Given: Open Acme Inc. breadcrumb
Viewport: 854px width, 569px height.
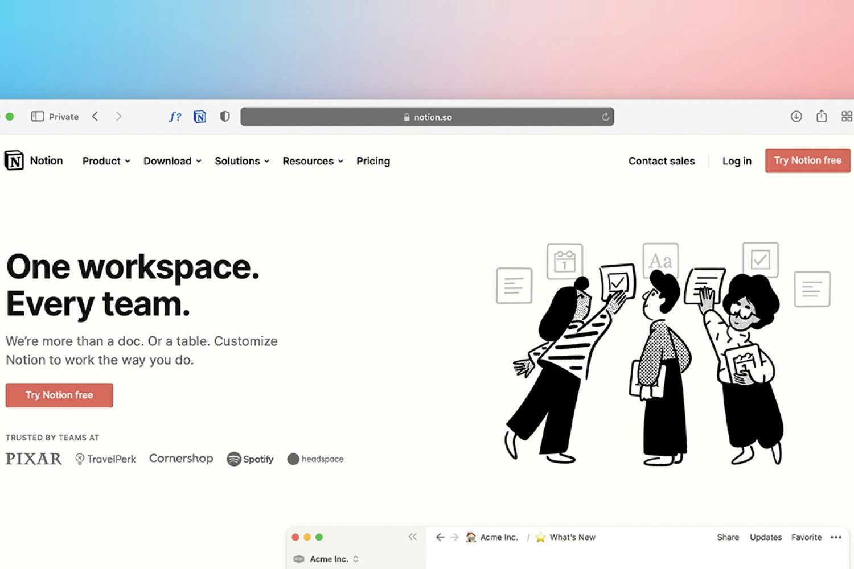Looking at the screenshot, I should [492, 537].
